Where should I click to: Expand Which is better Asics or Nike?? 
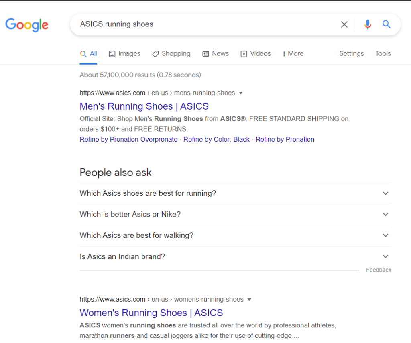pos(235,214)
